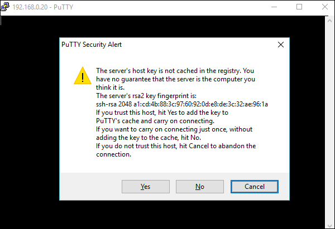Click the yellow warning triangle icon

point(82,76)
